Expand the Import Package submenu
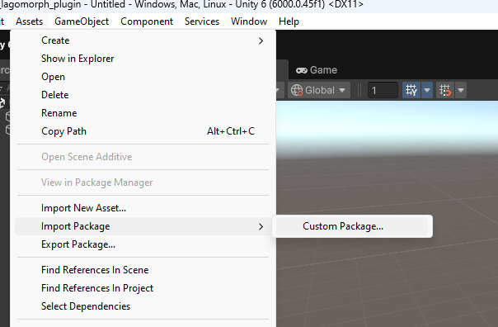This screenshot has height=327, width=498. point(143,226)
